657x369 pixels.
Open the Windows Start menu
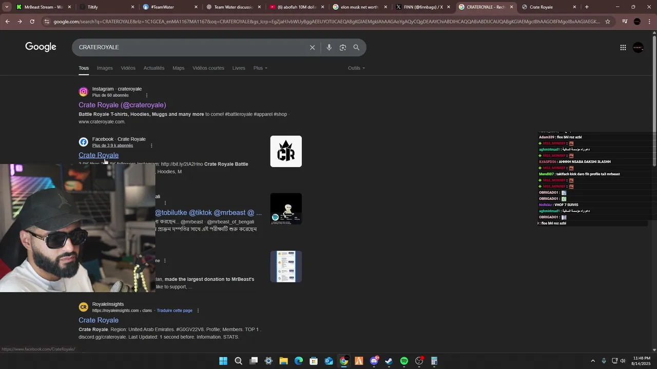tap(223, 361)
